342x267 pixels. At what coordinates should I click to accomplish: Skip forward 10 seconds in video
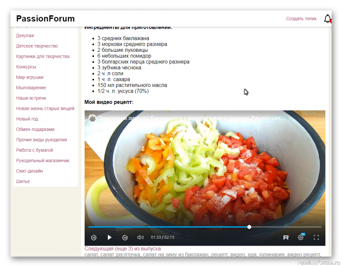tap(125, 237)
